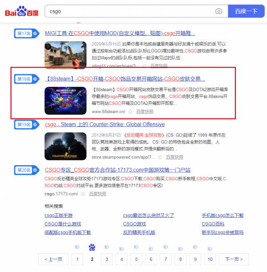Click paw icon above page 7
Screen dimensions: 267x272
pyautogui.click(x=166, y=247)
